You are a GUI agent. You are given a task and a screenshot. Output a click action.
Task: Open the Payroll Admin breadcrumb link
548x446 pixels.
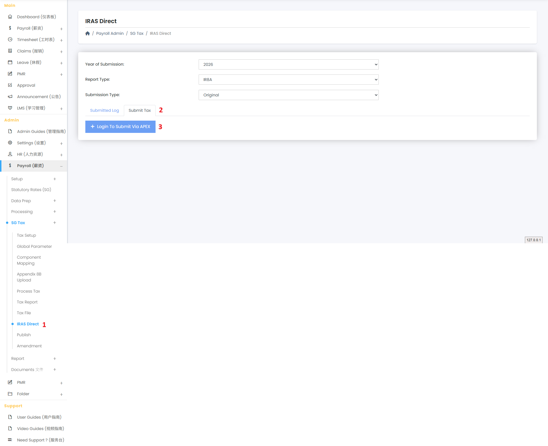point(110,33)
